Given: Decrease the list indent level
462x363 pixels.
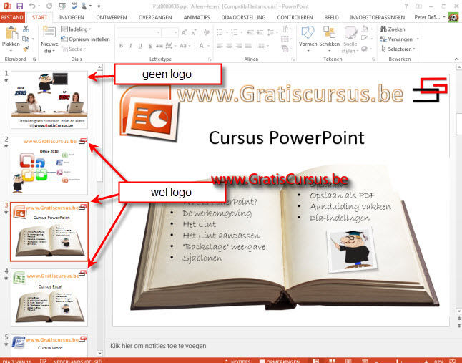Looking at the screenshot, I should coord(250,32).
